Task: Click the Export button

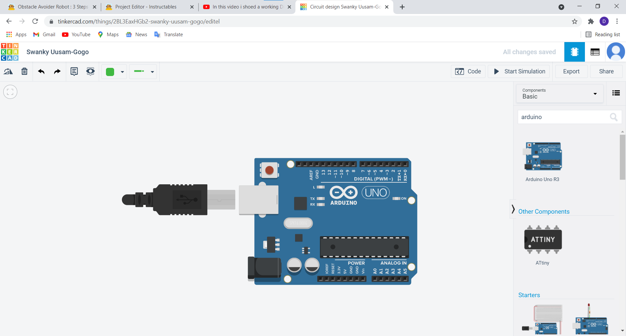Action: (x=571, y=71)
